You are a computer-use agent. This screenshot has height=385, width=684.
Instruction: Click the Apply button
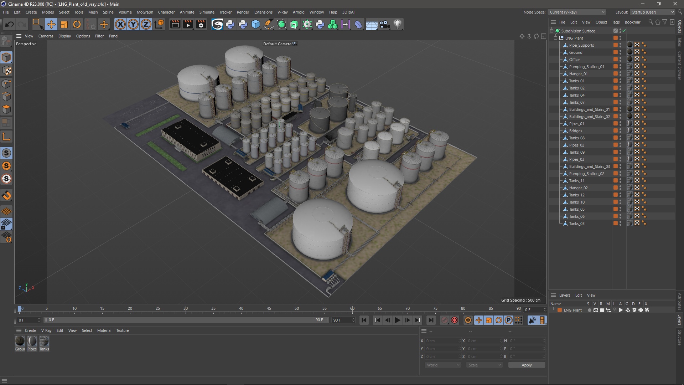527,365
